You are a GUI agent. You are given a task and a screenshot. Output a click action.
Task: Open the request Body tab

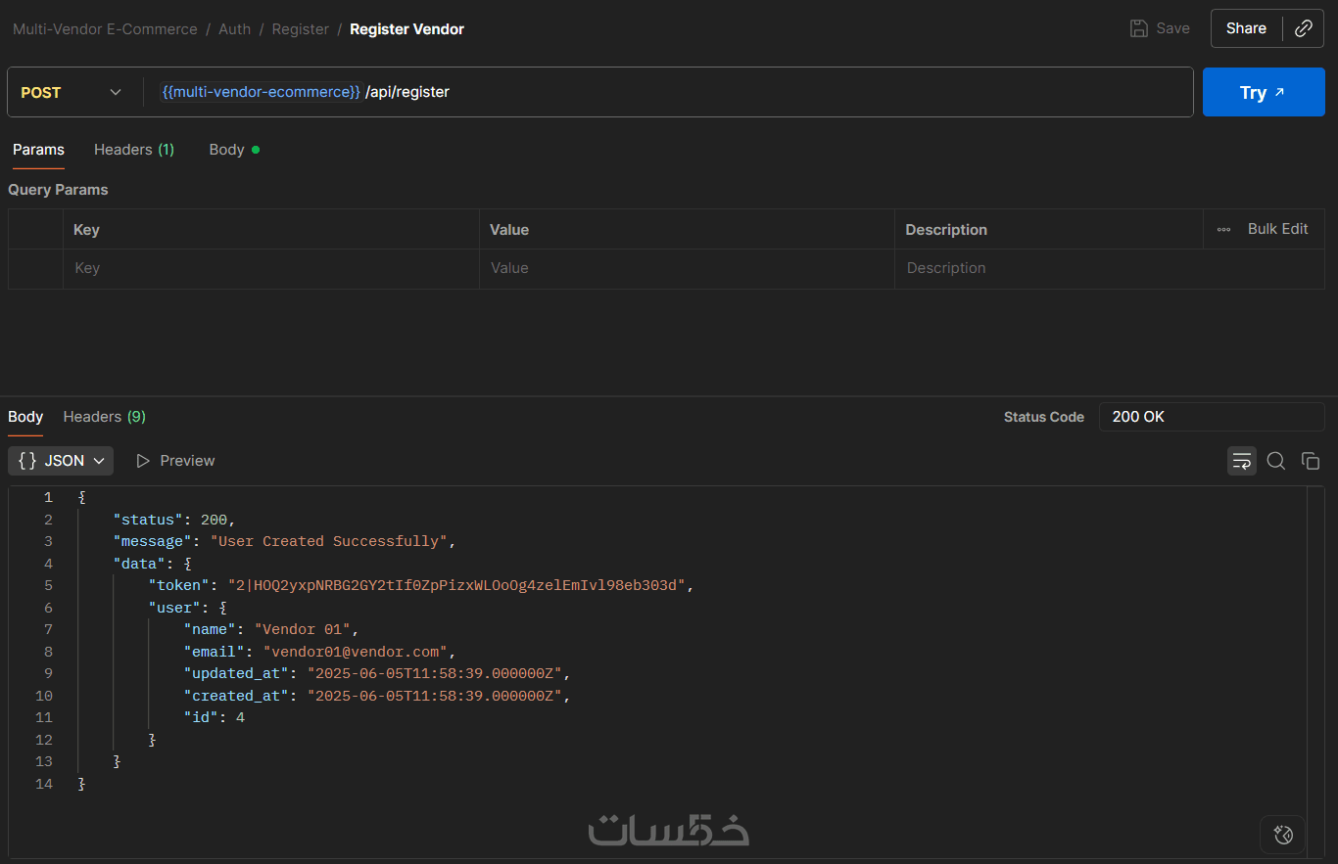[x=227, y=150]
